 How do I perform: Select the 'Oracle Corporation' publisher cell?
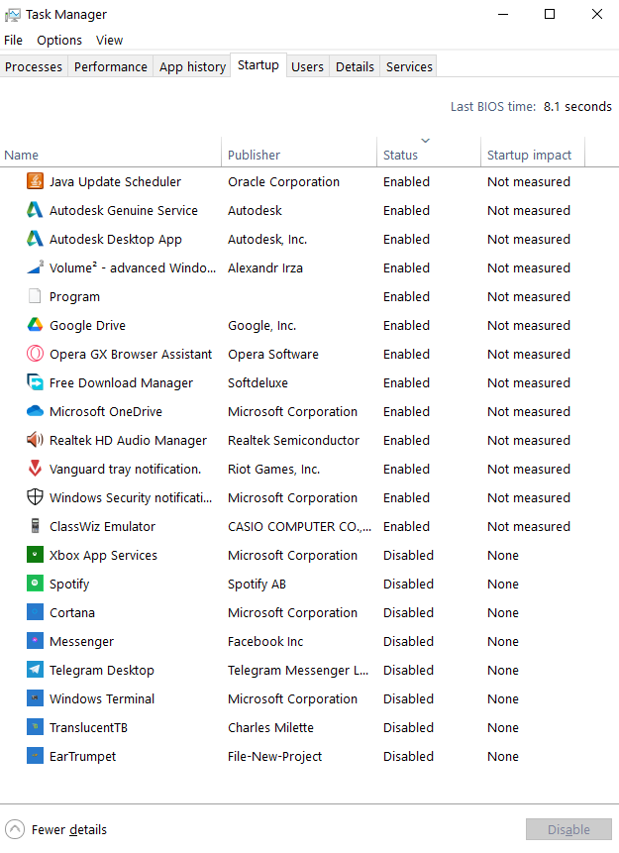pyautogui.click(x=283, y=181)
